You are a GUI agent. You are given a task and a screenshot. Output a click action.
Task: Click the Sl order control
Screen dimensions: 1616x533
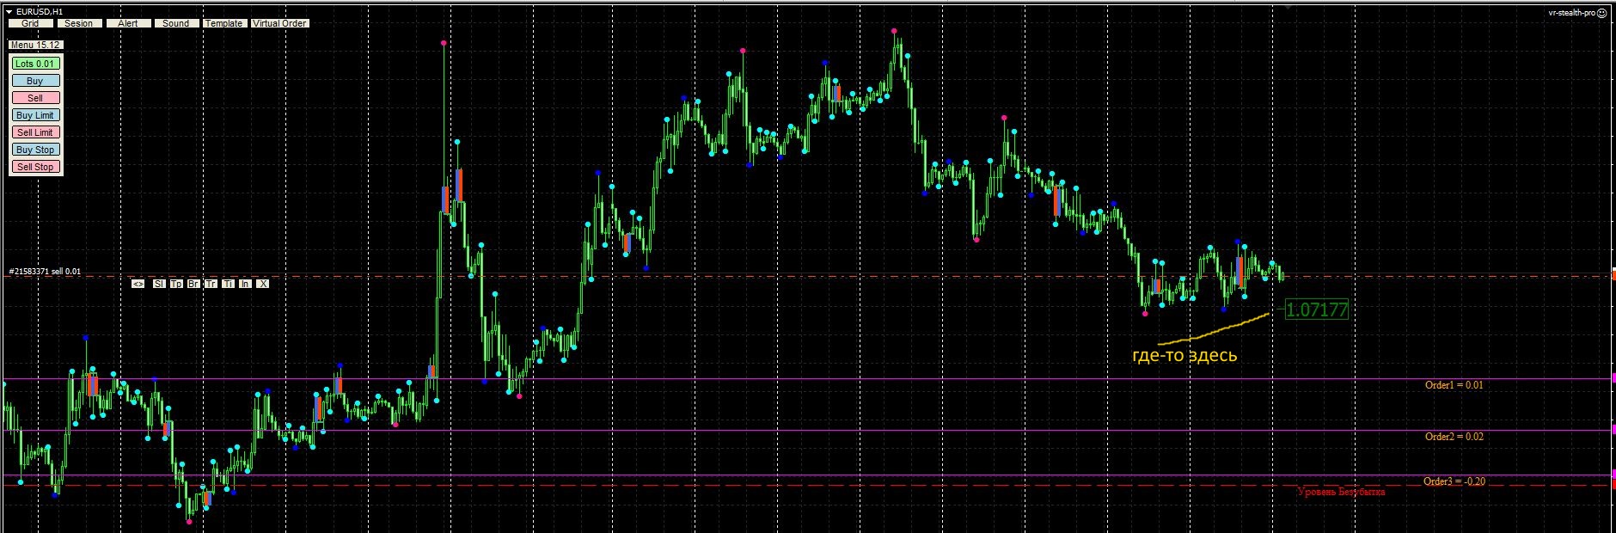(159, 284)
